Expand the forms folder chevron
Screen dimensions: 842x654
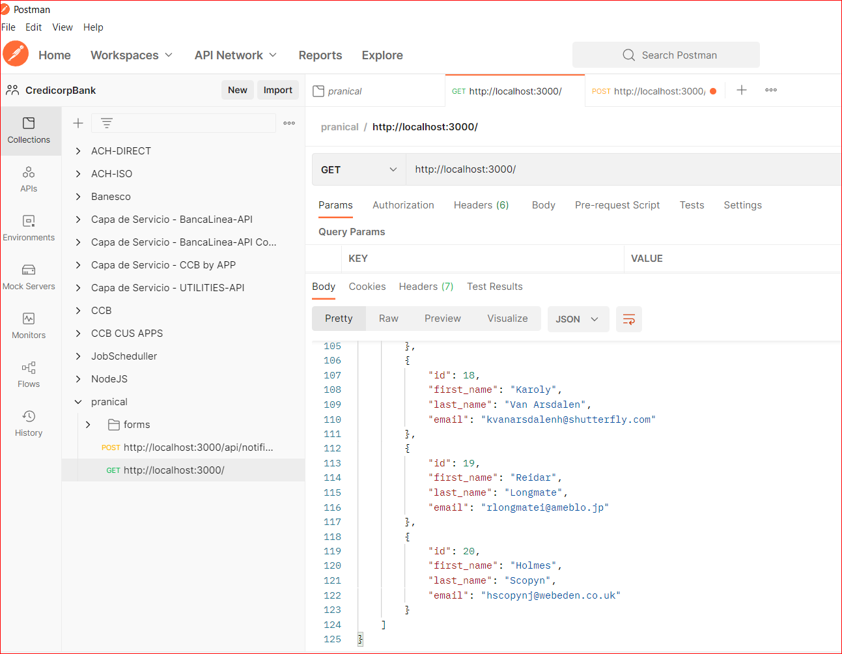(88, 425)
